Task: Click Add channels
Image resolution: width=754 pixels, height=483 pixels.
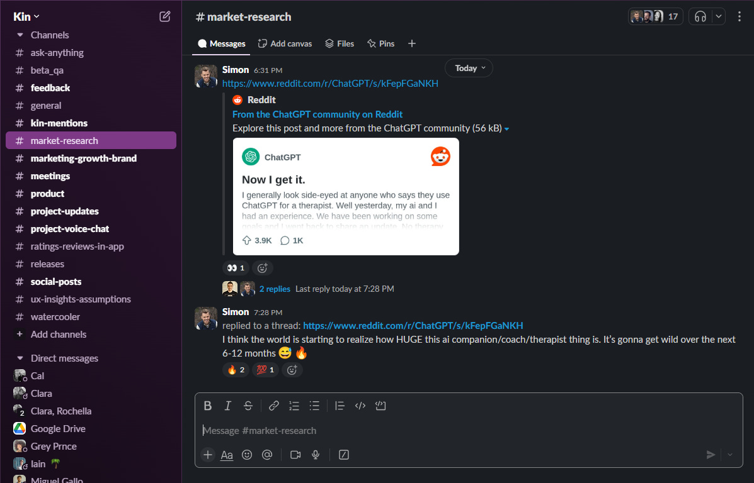Action: pyautogui.click(x=91, y=335)
